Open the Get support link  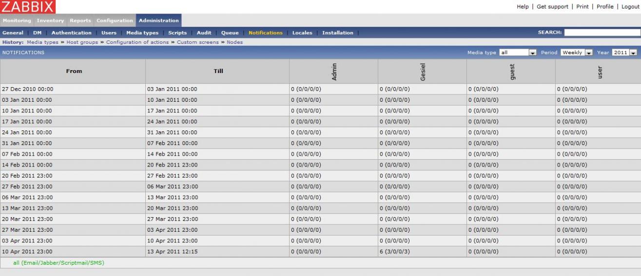(552, 6)
